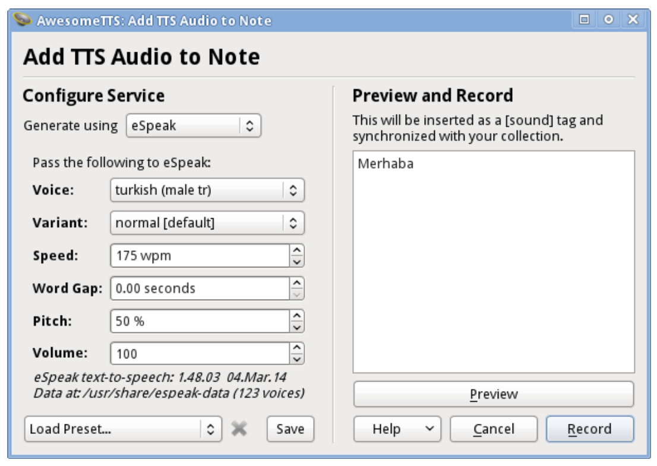657x466 pixels.
Task: Increase Pitch with the up arrow
Action: pos(296,316)
